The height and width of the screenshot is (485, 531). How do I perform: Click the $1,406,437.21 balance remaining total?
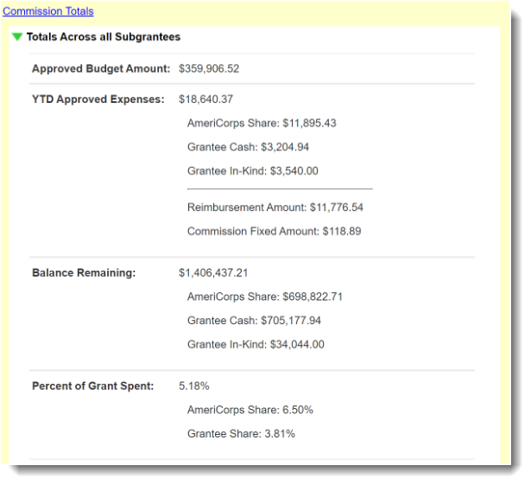click(213, 272)
